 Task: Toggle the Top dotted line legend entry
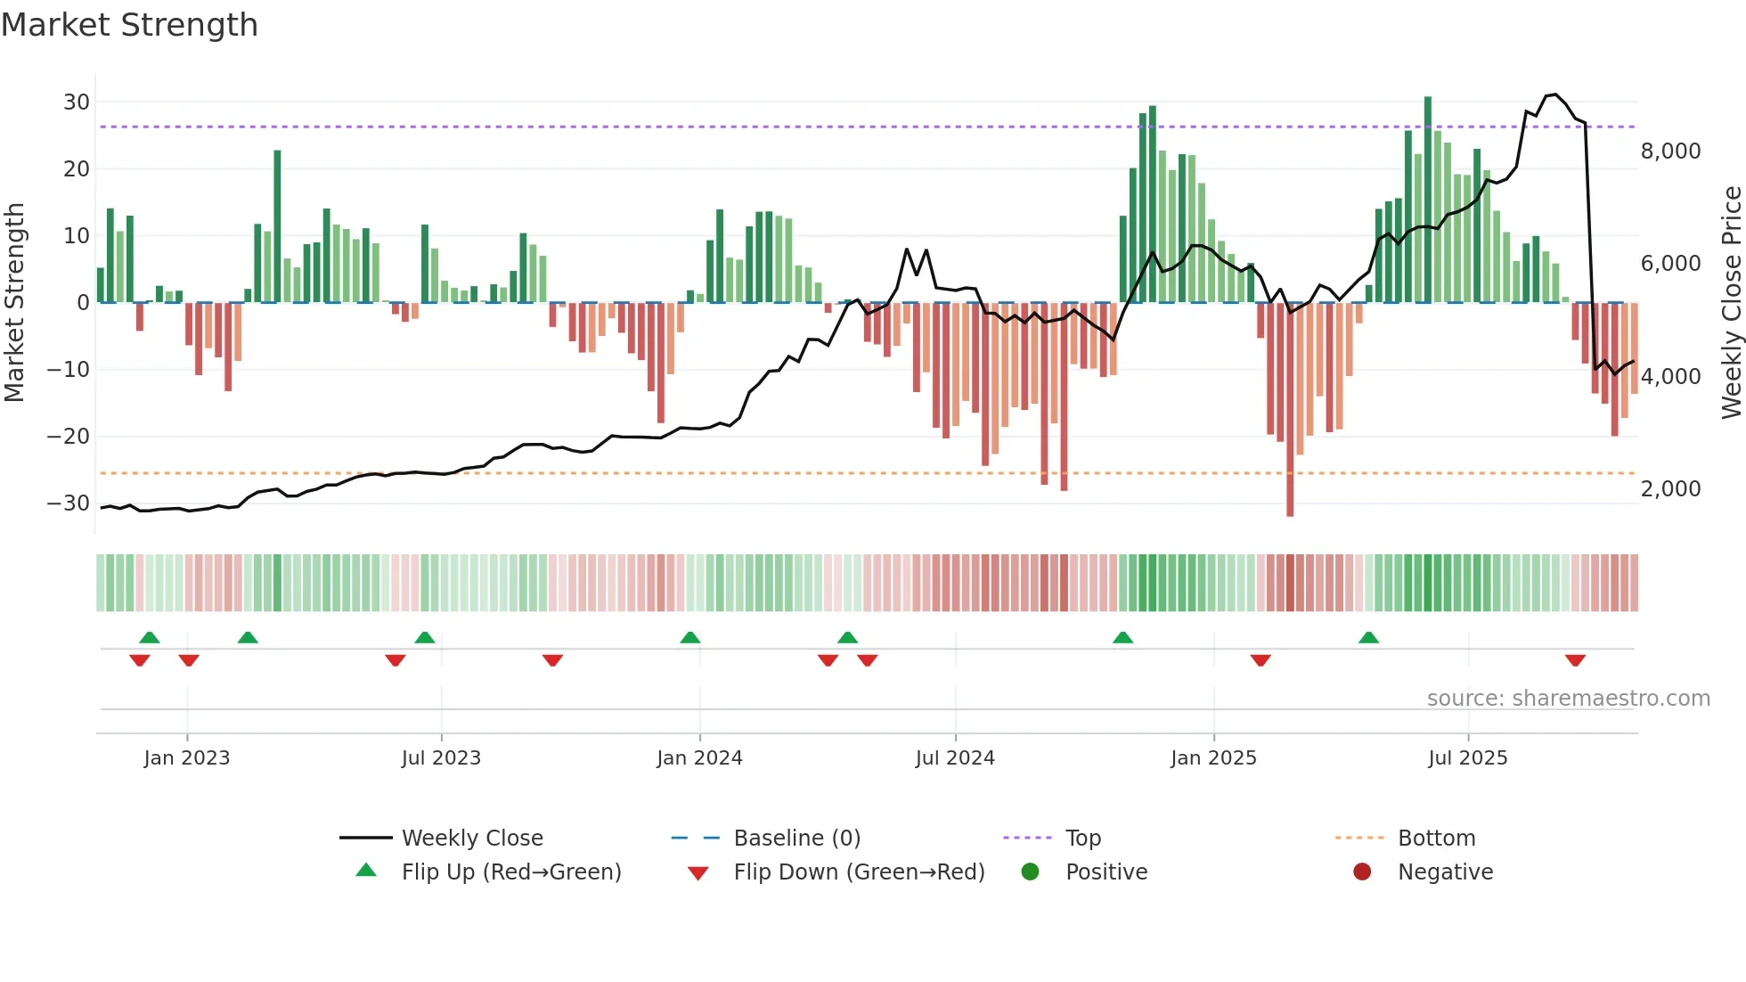pos(1082,838)
